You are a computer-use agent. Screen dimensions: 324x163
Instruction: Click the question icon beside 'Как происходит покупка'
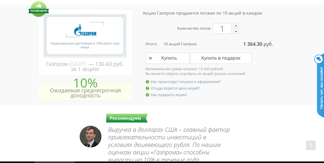point(147,82)
